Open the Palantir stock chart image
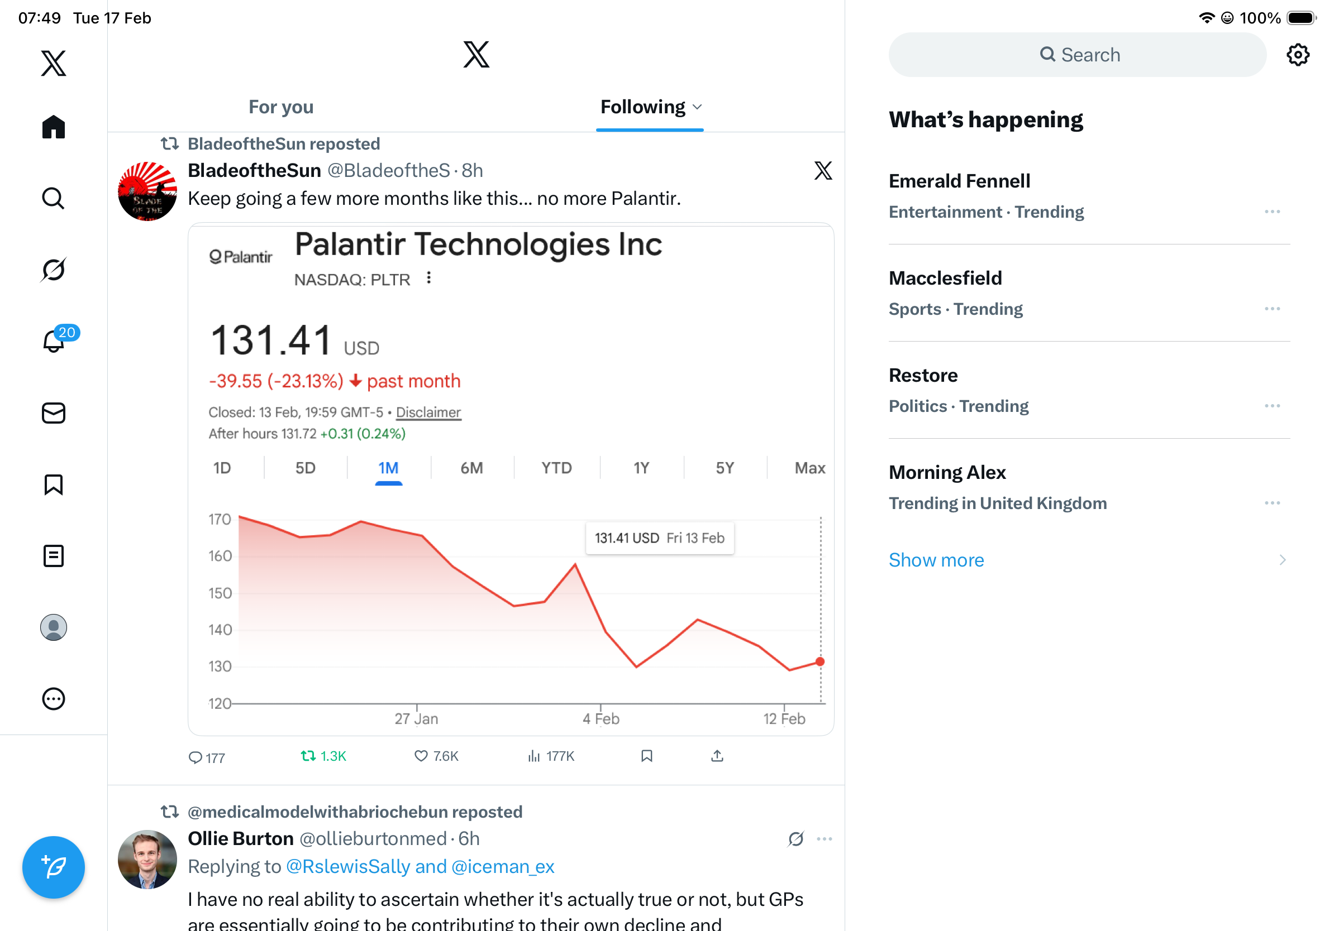This screenshot has width=1334, height=931. [x=511, y=479]
